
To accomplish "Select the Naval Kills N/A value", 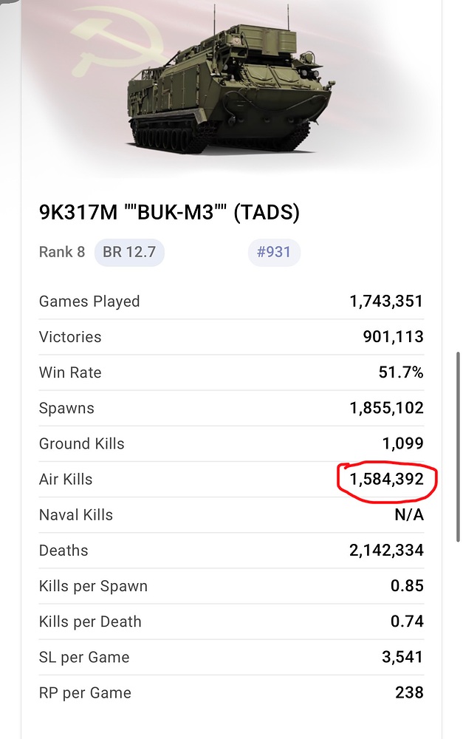I will (408, 515).
